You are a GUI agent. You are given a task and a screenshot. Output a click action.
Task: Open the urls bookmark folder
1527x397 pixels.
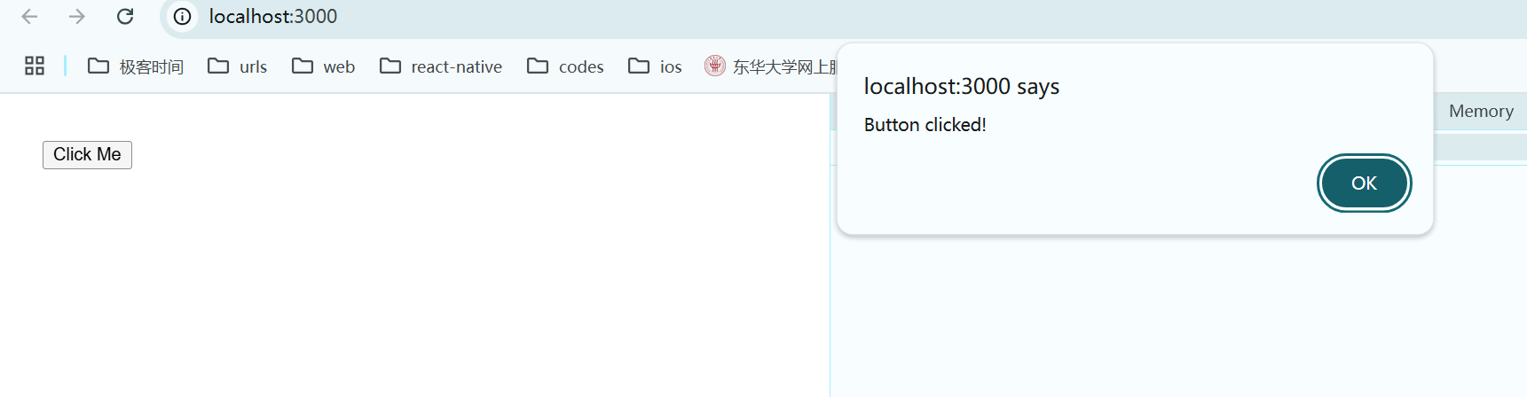[x=238, y=66]
